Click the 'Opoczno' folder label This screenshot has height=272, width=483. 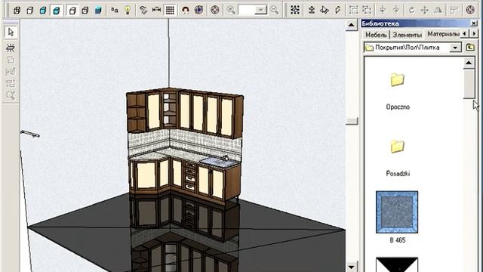(398, 107)
